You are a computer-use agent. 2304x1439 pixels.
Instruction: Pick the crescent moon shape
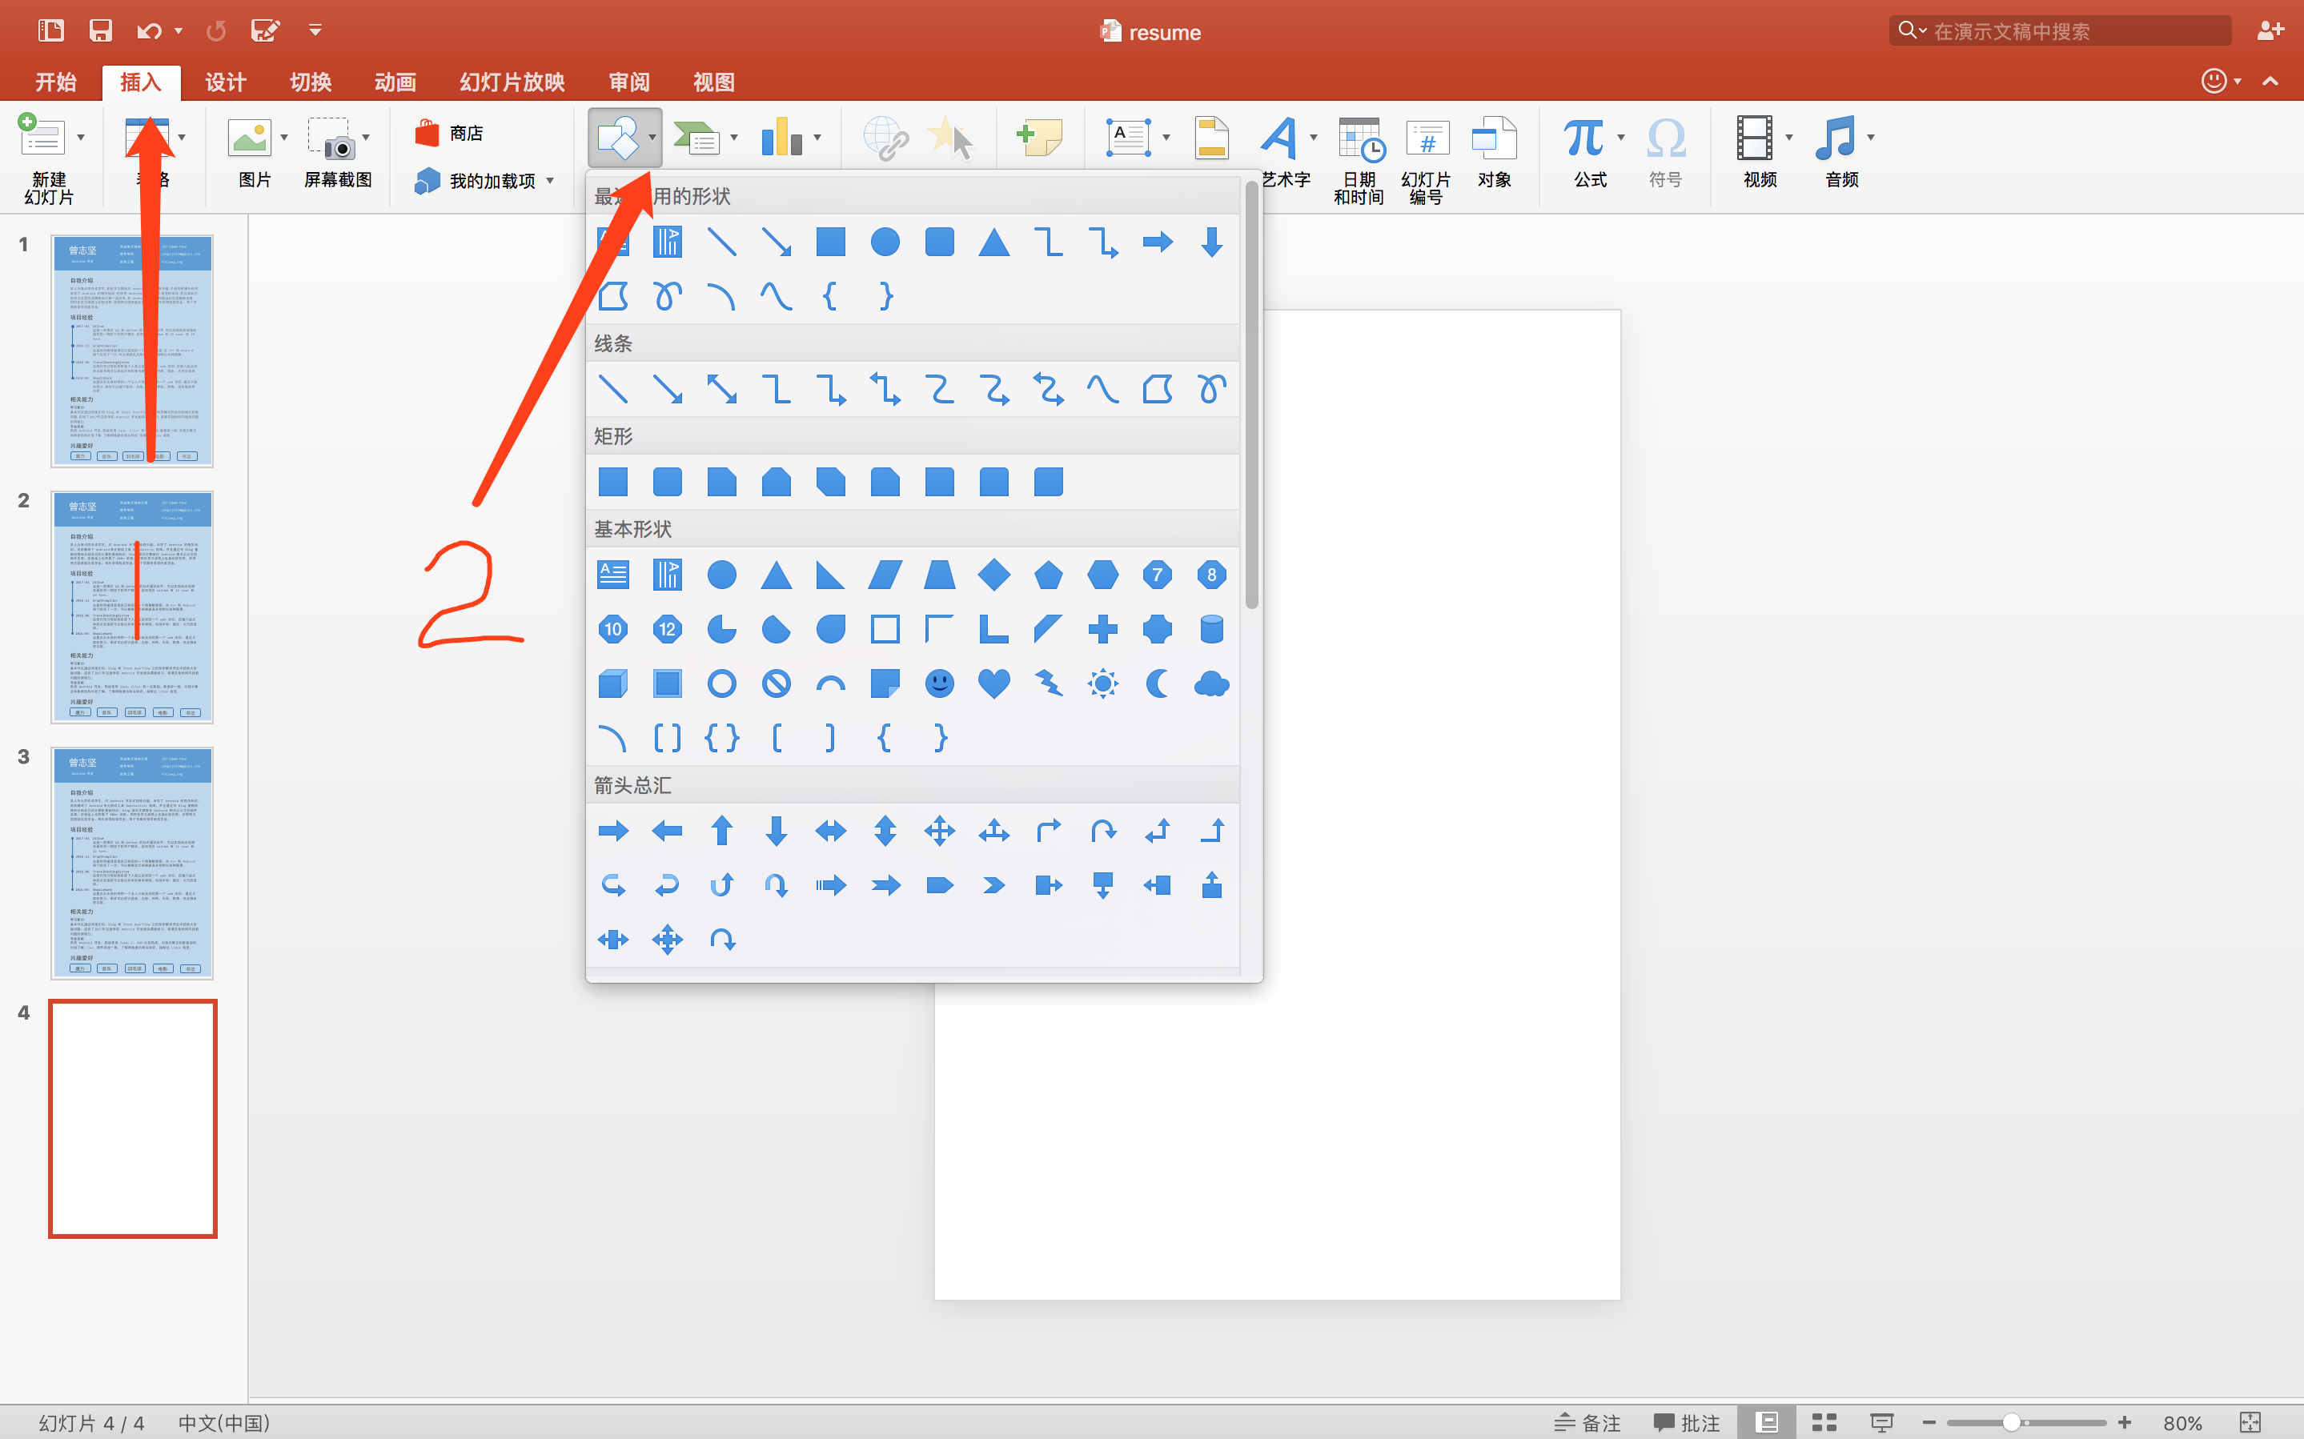(1156, 683)
